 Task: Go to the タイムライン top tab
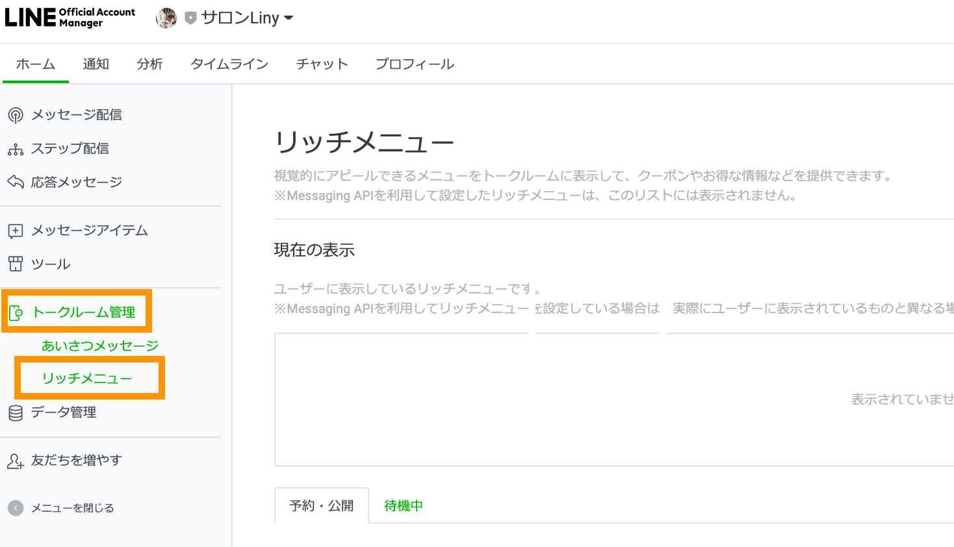229,64
